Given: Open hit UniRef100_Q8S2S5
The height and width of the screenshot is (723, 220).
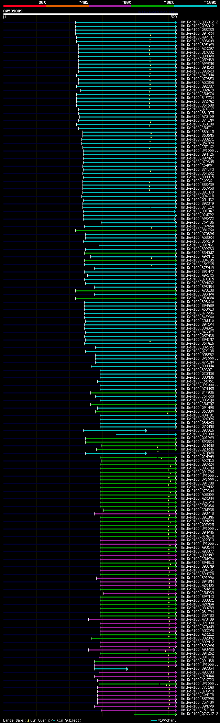Looking at the screenshot, I should (197, 30).
